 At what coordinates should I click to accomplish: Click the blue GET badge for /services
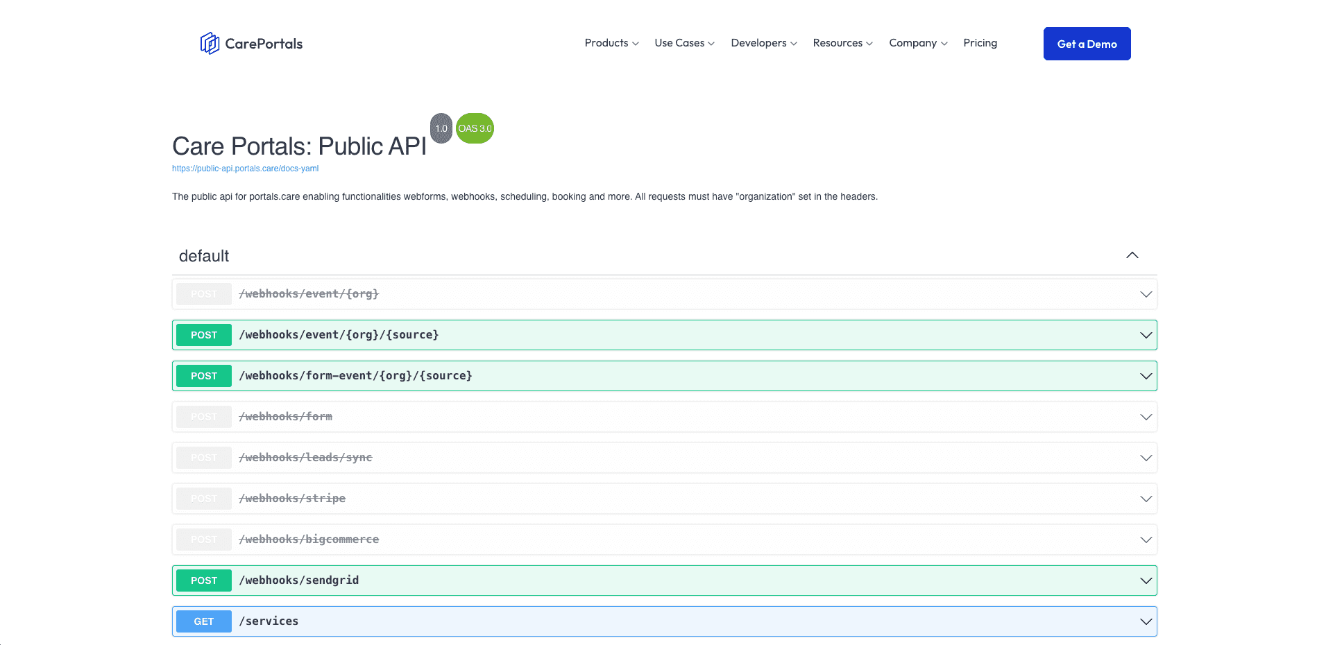click(204, 621)
